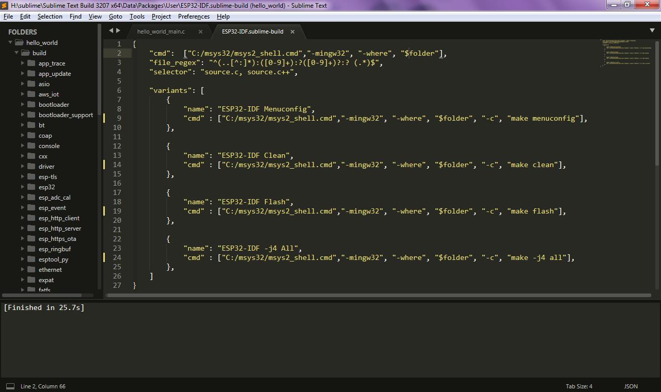Image resolution: width=661 pixels, height=392 pixels.
Task: Collapse the build folder
Action: [x=17, y=53]
